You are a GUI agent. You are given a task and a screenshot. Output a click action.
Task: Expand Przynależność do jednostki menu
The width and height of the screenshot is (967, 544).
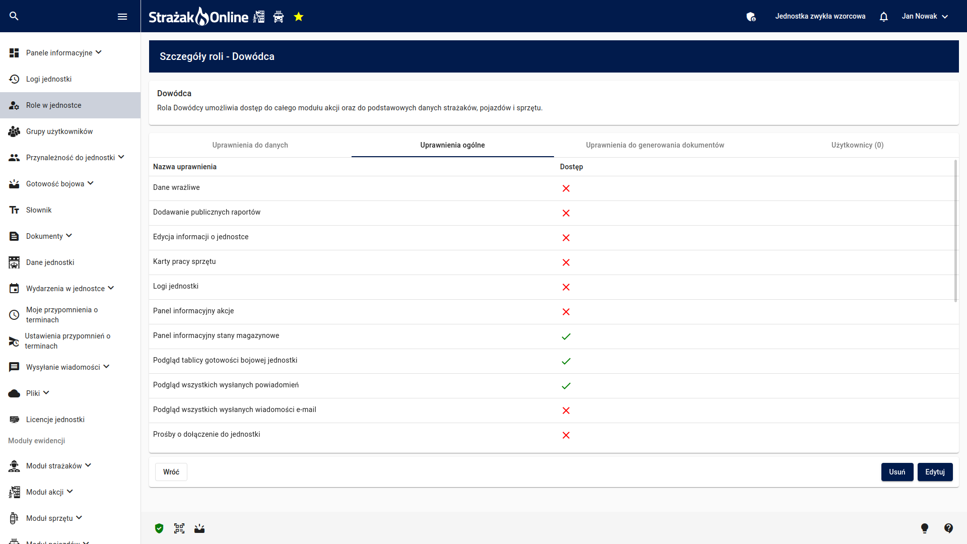point(121,157)
